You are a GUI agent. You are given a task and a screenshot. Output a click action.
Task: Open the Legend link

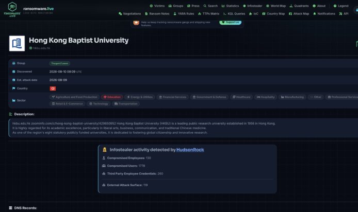tap(341, 6)
